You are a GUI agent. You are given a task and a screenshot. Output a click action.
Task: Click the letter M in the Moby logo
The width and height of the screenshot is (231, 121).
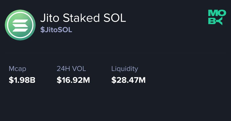tap(212, 13)
